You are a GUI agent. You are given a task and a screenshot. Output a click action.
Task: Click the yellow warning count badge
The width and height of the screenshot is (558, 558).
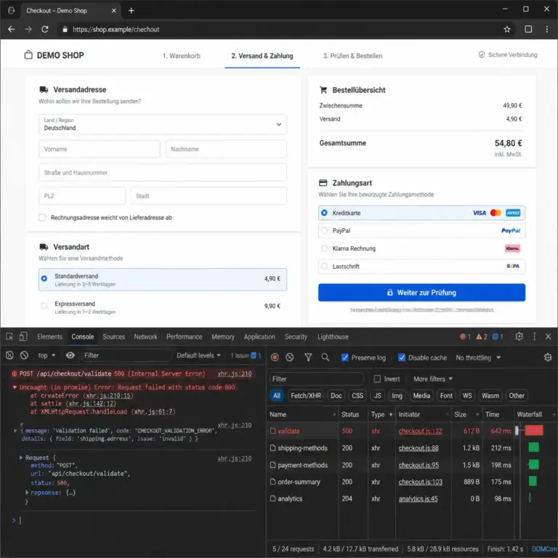(482, 336)
